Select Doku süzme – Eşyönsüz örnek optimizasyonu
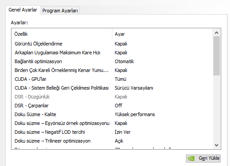 coord(112,123)
